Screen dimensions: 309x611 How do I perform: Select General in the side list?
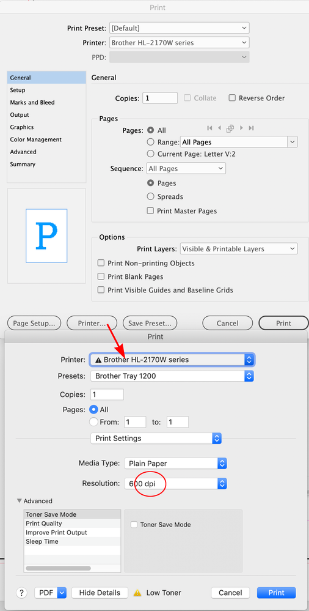click(46, 78)
